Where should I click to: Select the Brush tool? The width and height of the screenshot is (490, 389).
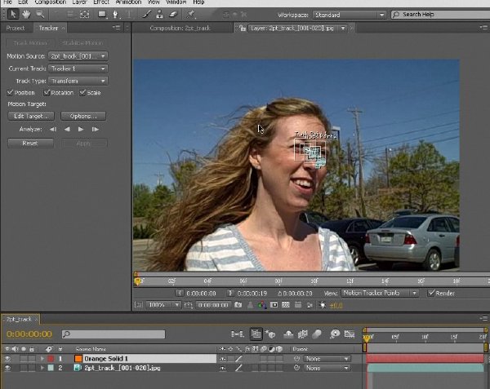click(146, 15)
